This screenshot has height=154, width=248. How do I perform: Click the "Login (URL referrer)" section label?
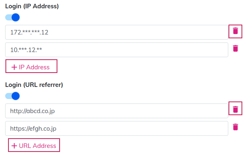(34, 85)
